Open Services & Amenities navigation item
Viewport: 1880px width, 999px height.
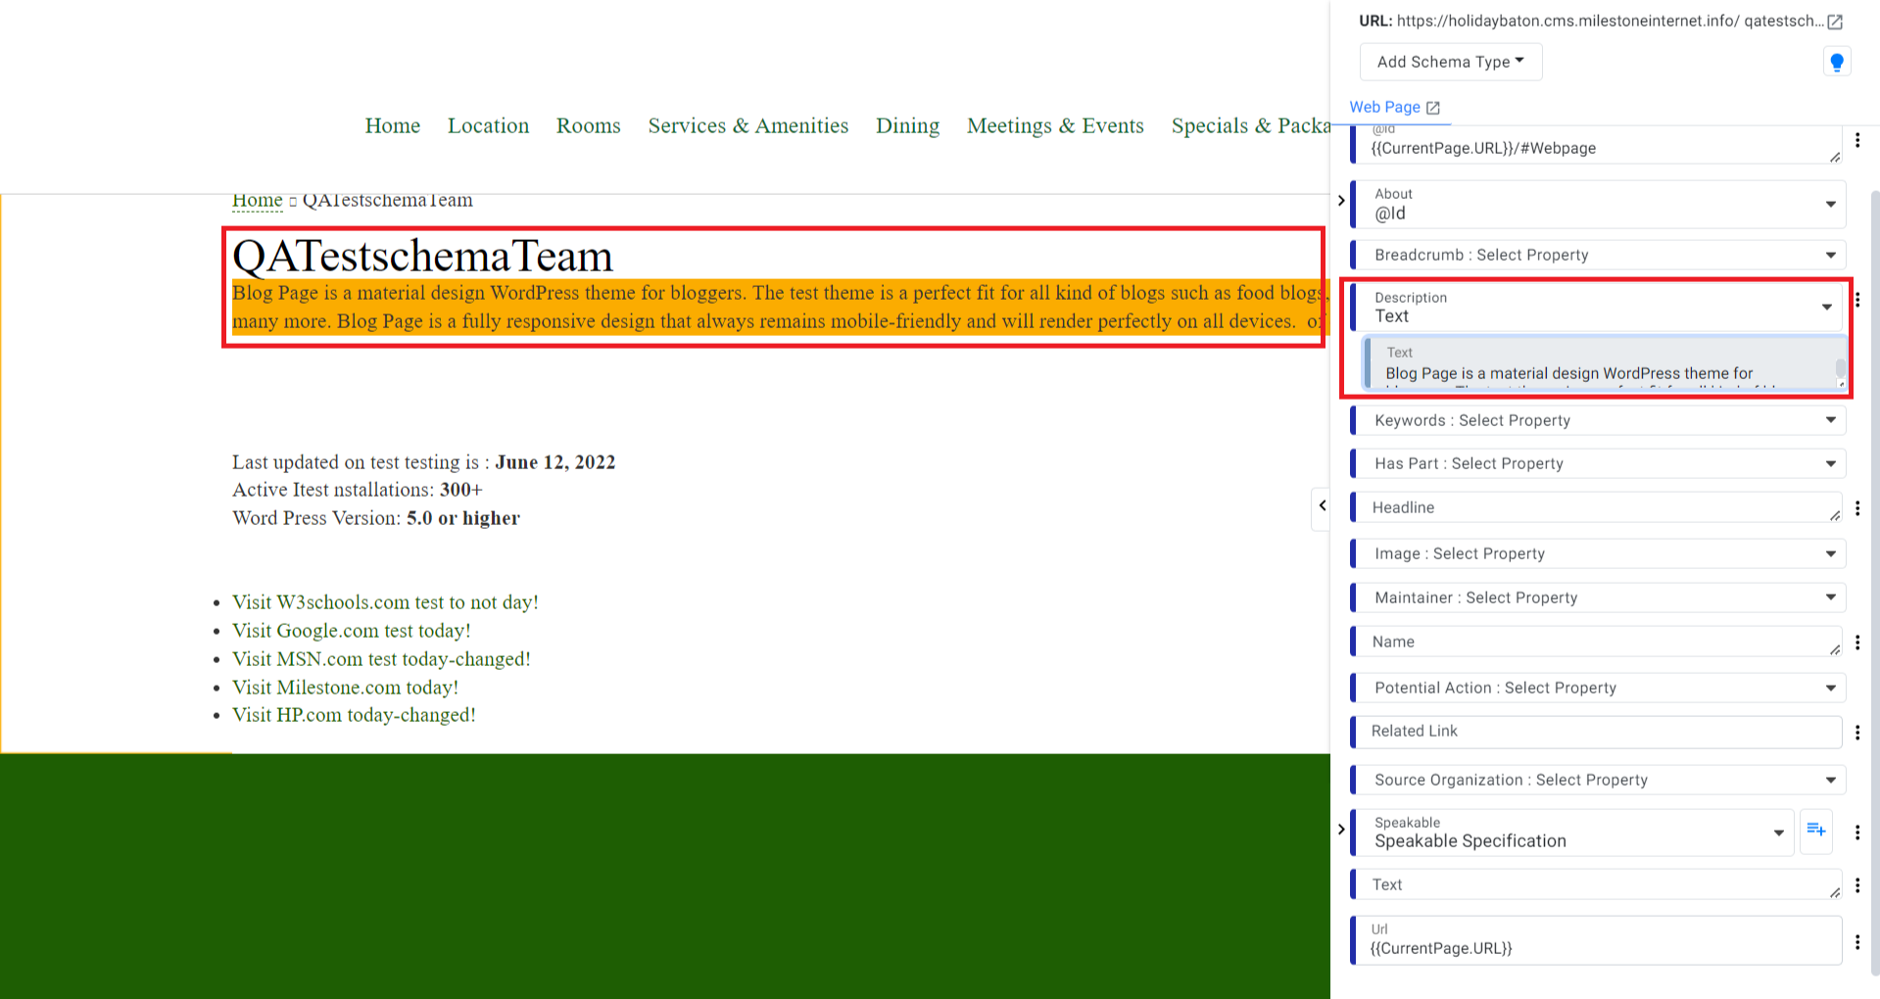(748, 125)
